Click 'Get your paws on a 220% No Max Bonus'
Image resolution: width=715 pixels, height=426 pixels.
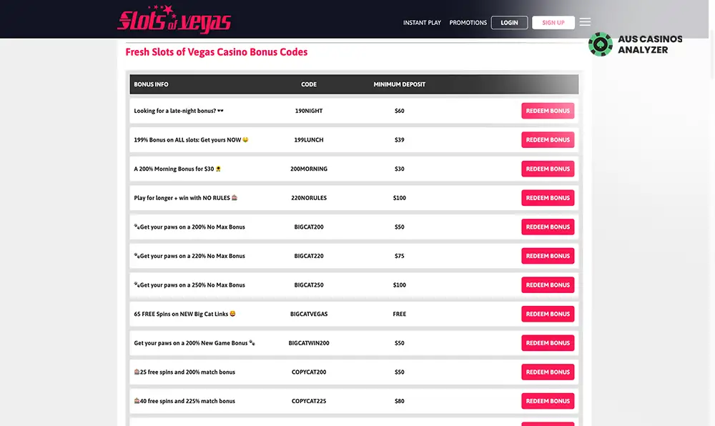coord(189,256)
